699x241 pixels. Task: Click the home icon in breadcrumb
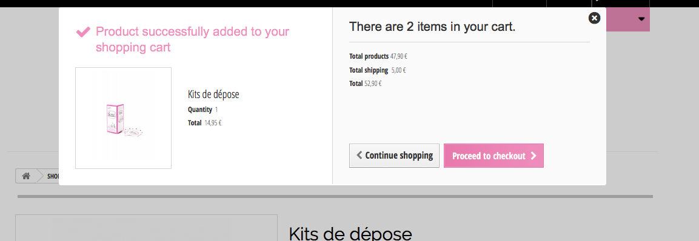[26, 176]
